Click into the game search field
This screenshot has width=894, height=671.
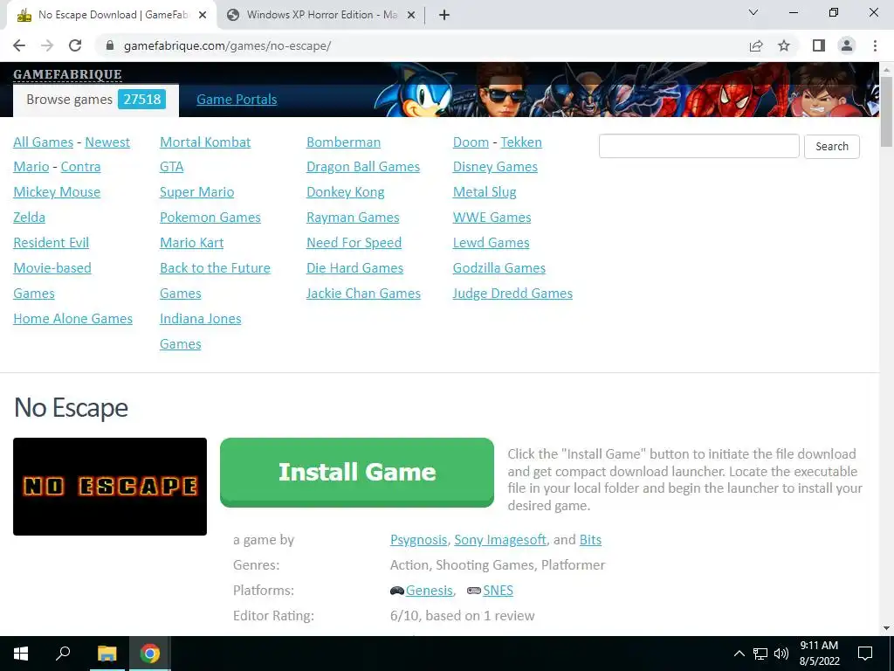click(x=699, y=146)
